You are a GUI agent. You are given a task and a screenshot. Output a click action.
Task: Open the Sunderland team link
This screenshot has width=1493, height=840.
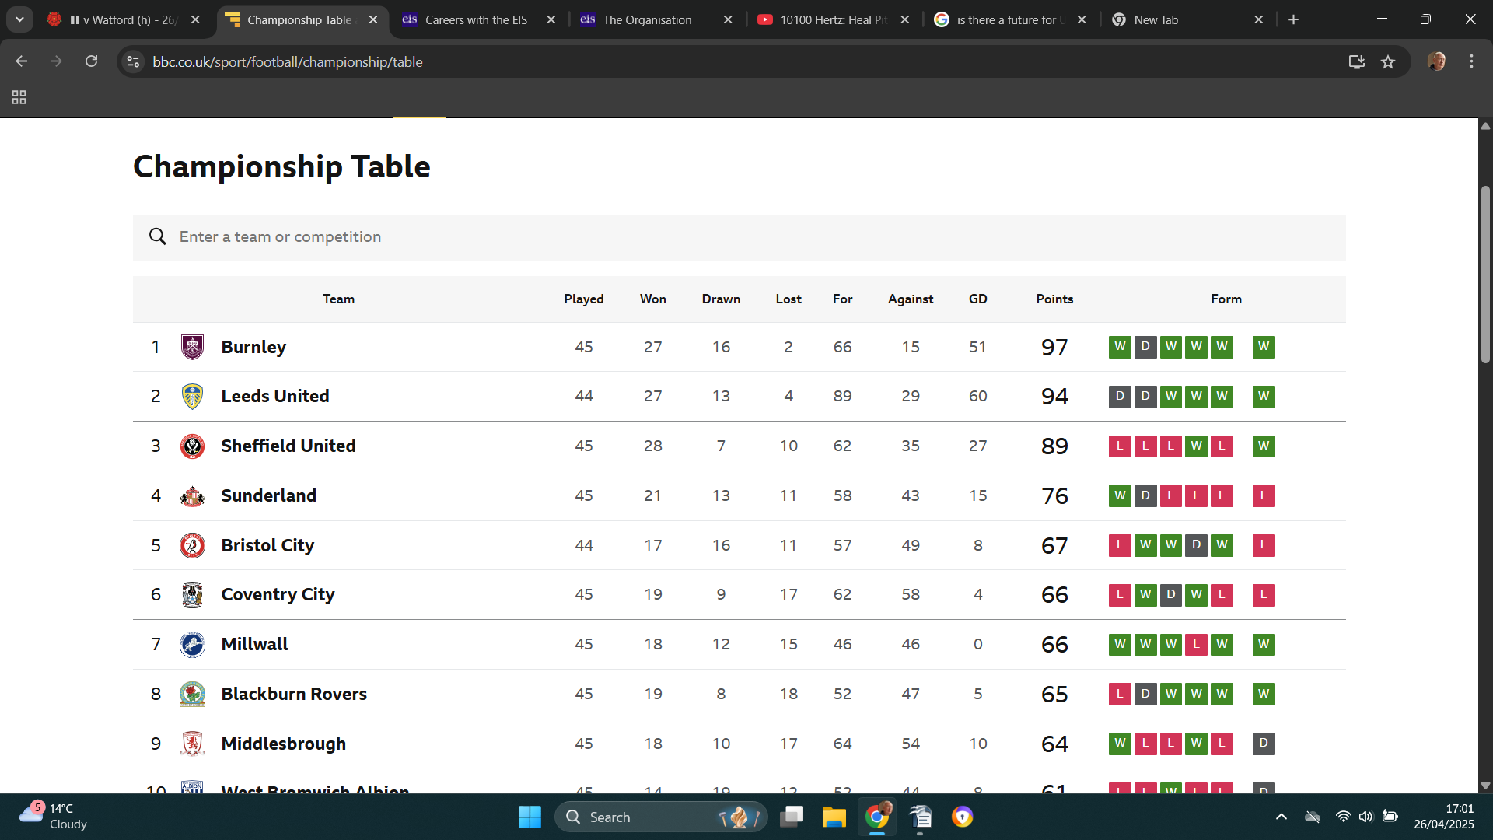(x=268, y=496)
